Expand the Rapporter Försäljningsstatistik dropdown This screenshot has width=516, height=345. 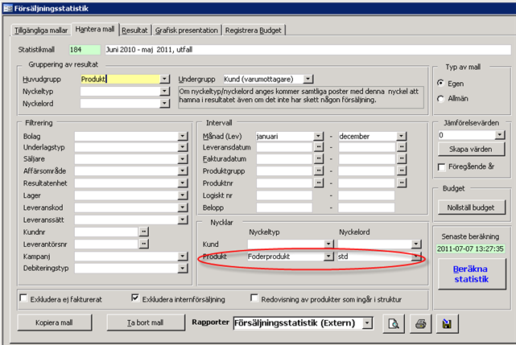tap(367, 323)
